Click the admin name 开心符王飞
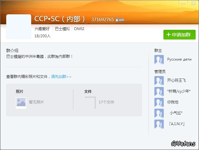199x150 pixels. pyautogui.click(x=177, y=80)
